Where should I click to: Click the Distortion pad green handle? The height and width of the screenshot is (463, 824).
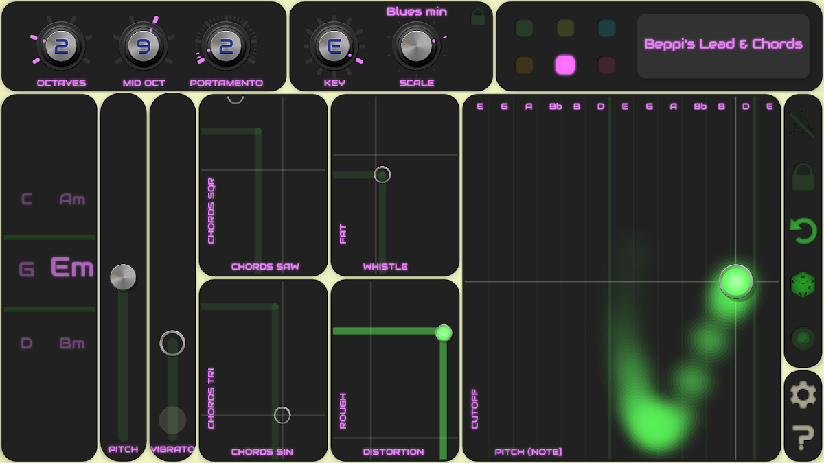[x=444, y=333]
